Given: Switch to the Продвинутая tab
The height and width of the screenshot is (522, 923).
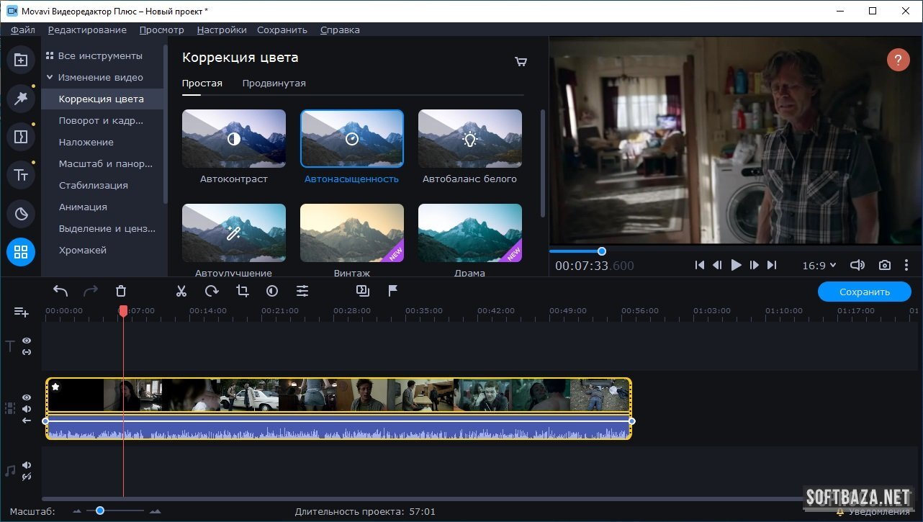Looking at the screenshot, I should coord(274,83).
